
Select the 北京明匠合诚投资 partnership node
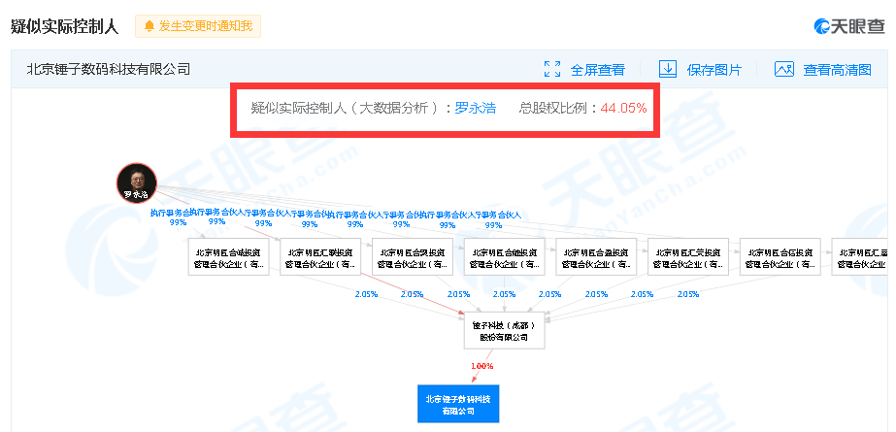[228, 256]
